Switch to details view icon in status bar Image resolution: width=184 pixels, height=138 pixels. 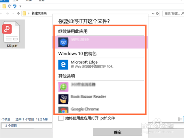[180, 119]
